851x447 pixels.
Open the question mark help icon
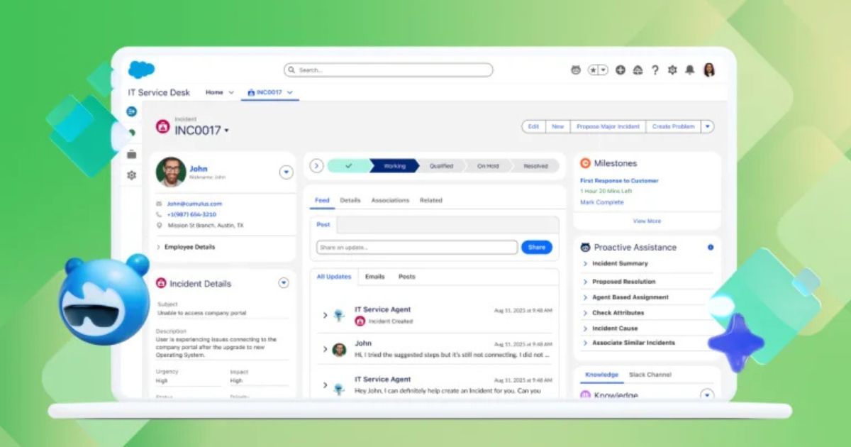tap(655, 70)
